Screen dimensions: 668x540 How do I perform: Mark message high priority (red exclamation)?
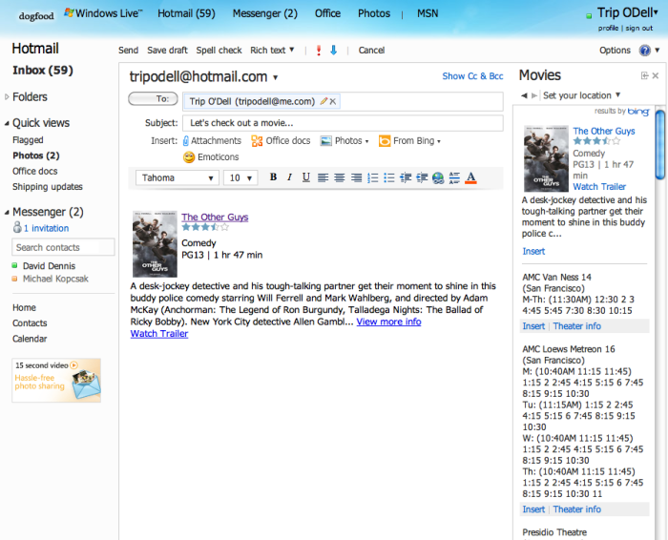318,51
